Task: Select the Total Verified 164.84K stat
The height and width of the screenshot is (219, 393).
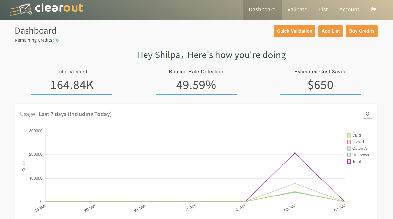Action: (72, 85)
